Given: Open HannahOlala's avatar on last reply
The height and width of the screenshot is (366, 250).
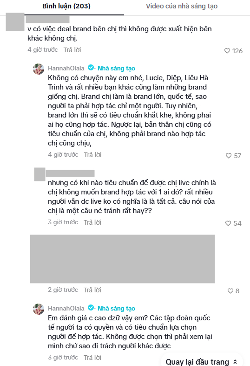Looking at the screenshot, I should click(39, 309).
